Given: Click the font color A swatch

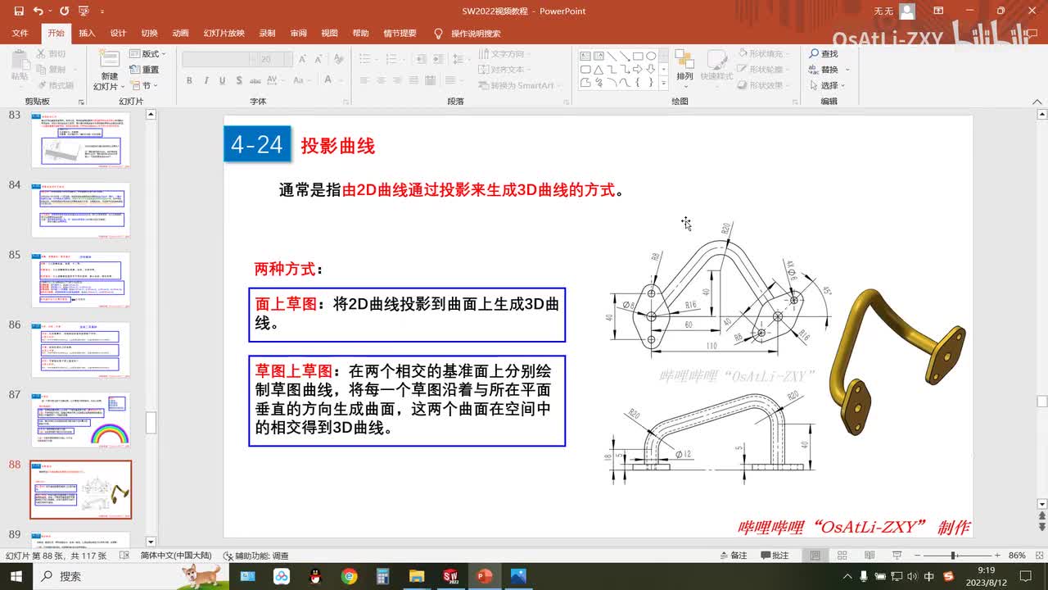Looking at the screenshot, I should point(328,80).
